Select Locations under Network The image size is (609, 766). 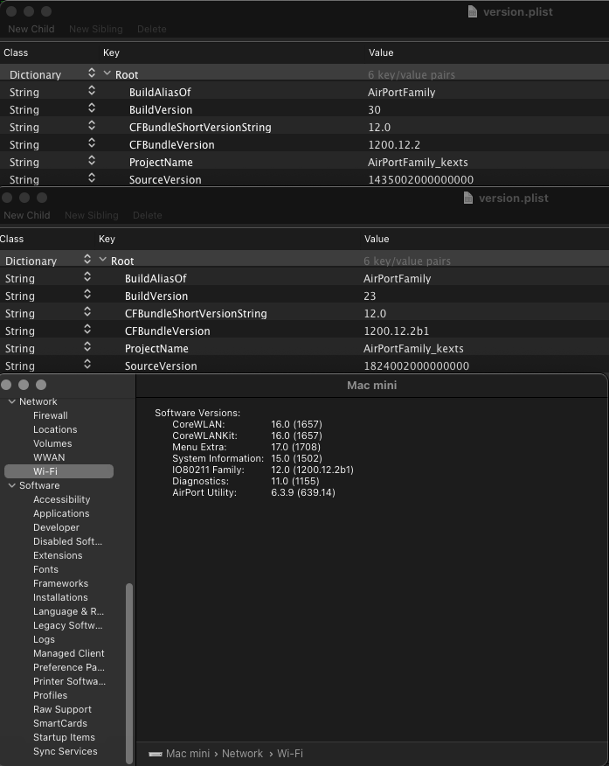click(55, 429)
